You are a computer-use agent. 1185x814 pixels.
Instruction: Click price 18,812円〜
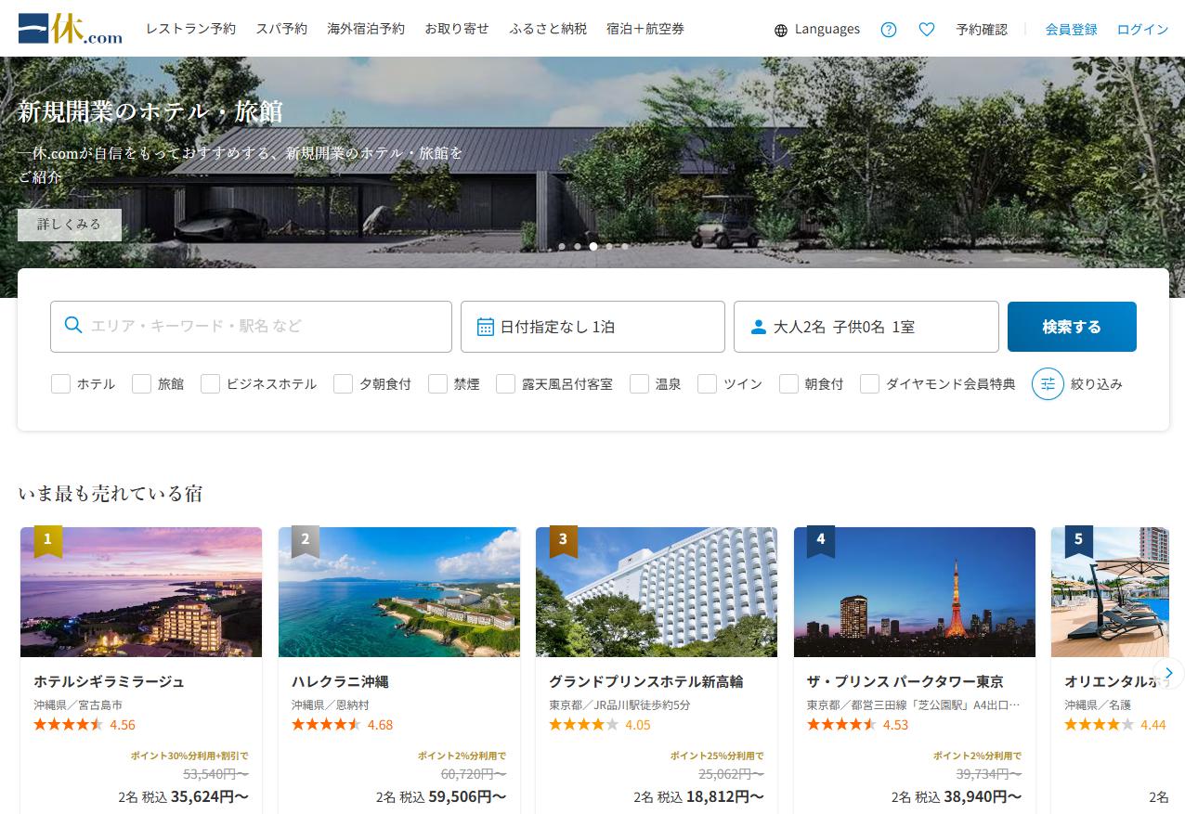725,796
